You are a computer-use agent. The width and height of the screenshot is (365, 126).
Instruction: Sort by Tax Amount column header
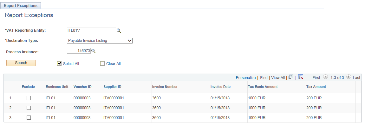[316, 87]
